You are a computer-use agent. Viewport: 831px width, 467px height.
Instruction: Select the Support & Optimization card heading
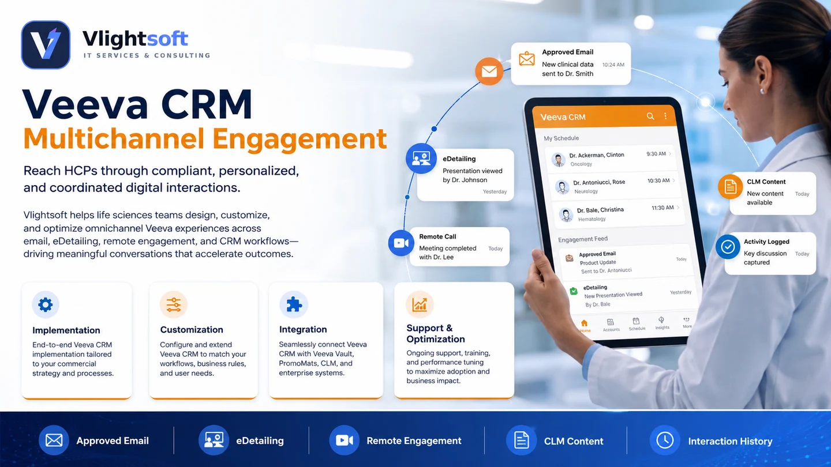pos(436,334)
